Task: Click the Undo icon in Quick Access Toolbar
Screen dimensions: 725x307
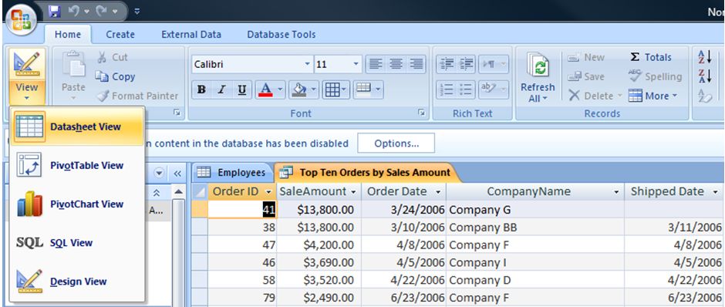Action: (74, 11)
